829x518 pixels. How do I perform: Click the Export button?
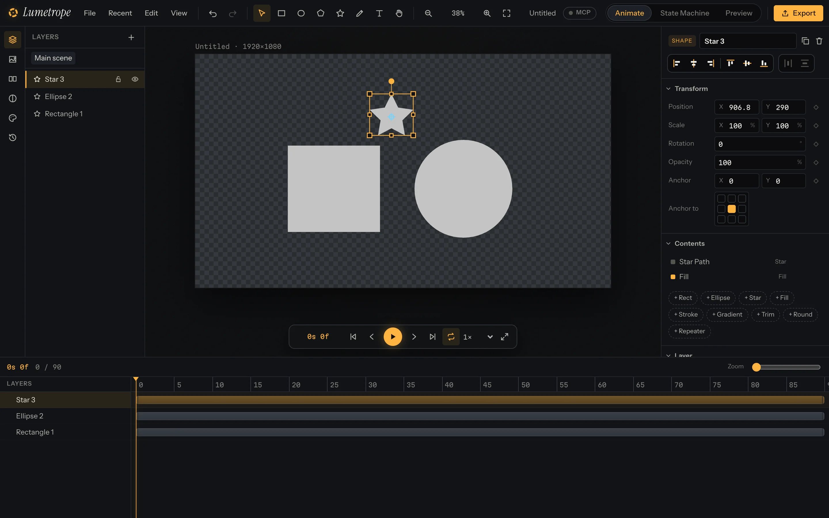(x=798, y=13)
